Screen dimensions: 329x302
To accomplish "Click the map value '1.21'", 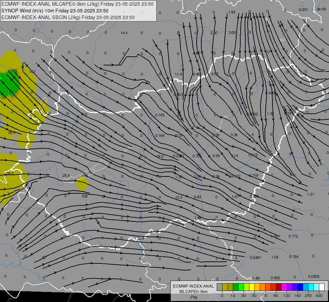I will (311, 194).
